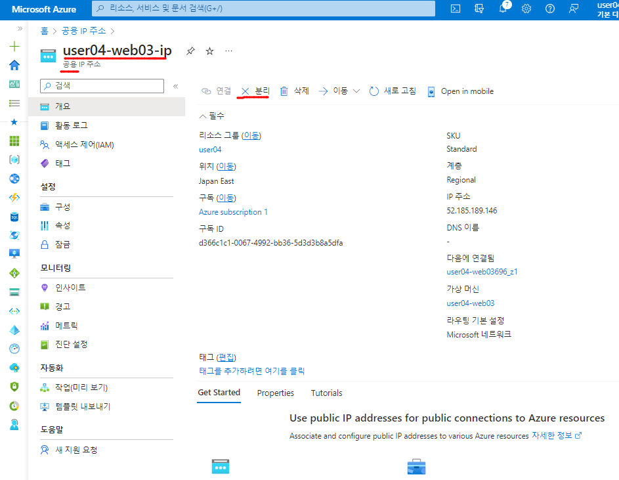The image size is (619, 480).
Task: Click 자세한 정보 learn more link
Action: (x=557, y=435)
